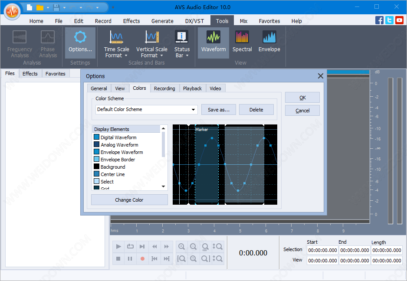Open the dropdown arrow beside the folder icon

coord(48,8)
